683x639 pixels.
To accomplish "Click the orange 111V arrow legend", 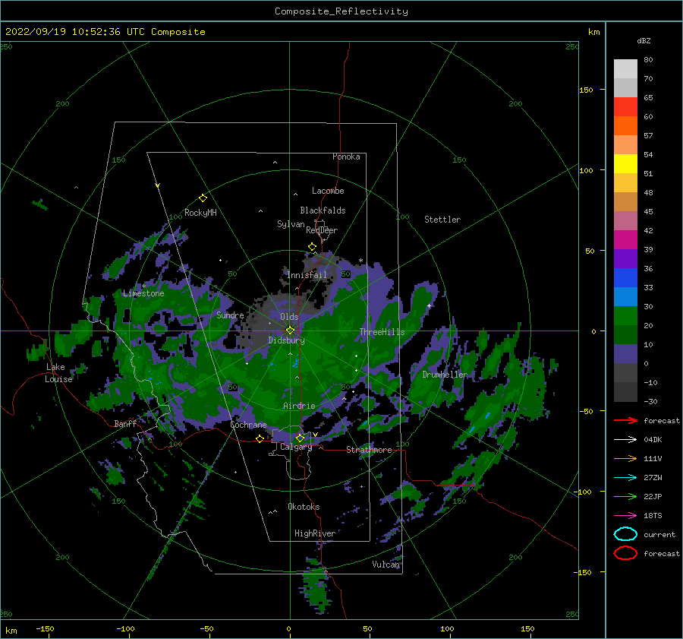I will pos(625,458).
